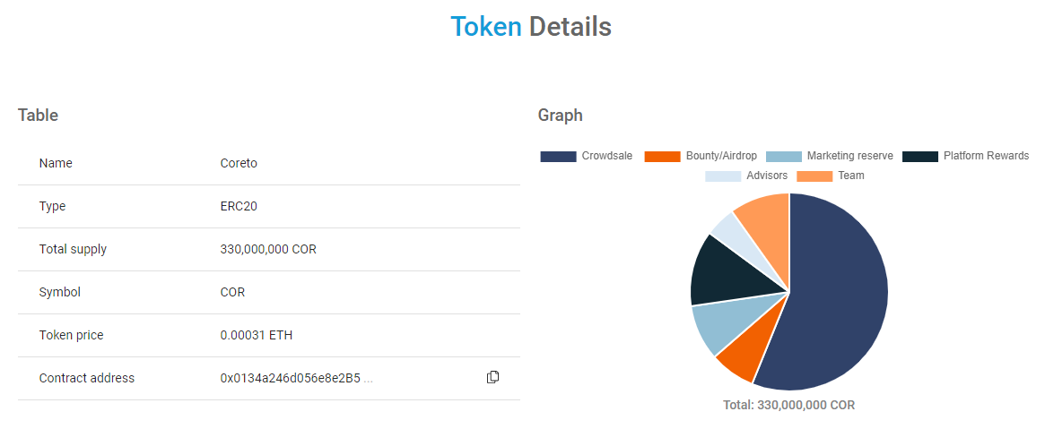Click the navy Crowdsale color swatch

[x=558, y=157]
